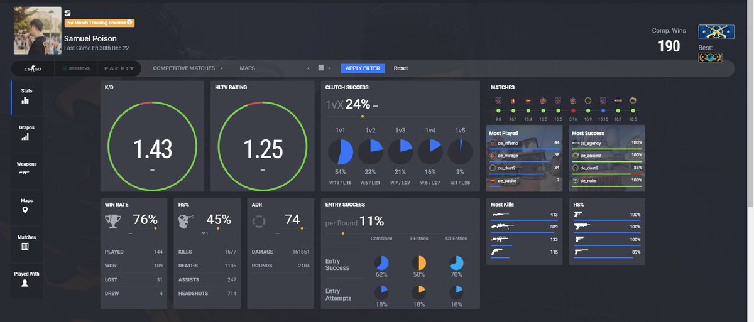Click the question mark in No Match Tracking badge
Viewport: 754px width, 322px height.
129,23
